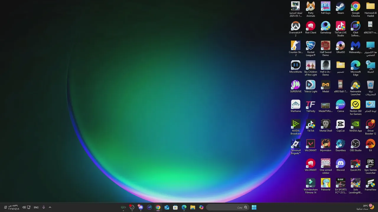Open the weather widget showing 20°C
This screenshot has height=212, width=378.
pyautogui.click(x=365, y=207)
